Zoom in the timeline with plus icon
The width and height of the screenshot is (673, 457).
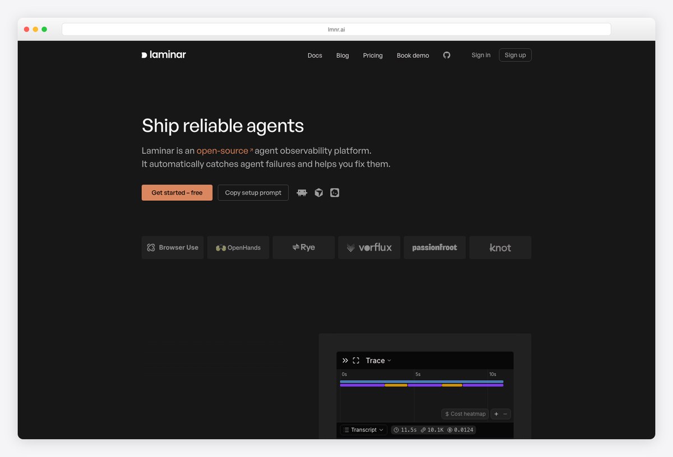pos(496,414)
